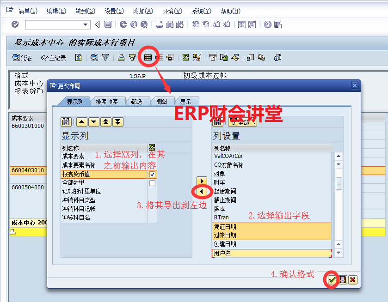Click the 凭证 document button
Viewport: 388px width, 302px height.
(22, 58)
